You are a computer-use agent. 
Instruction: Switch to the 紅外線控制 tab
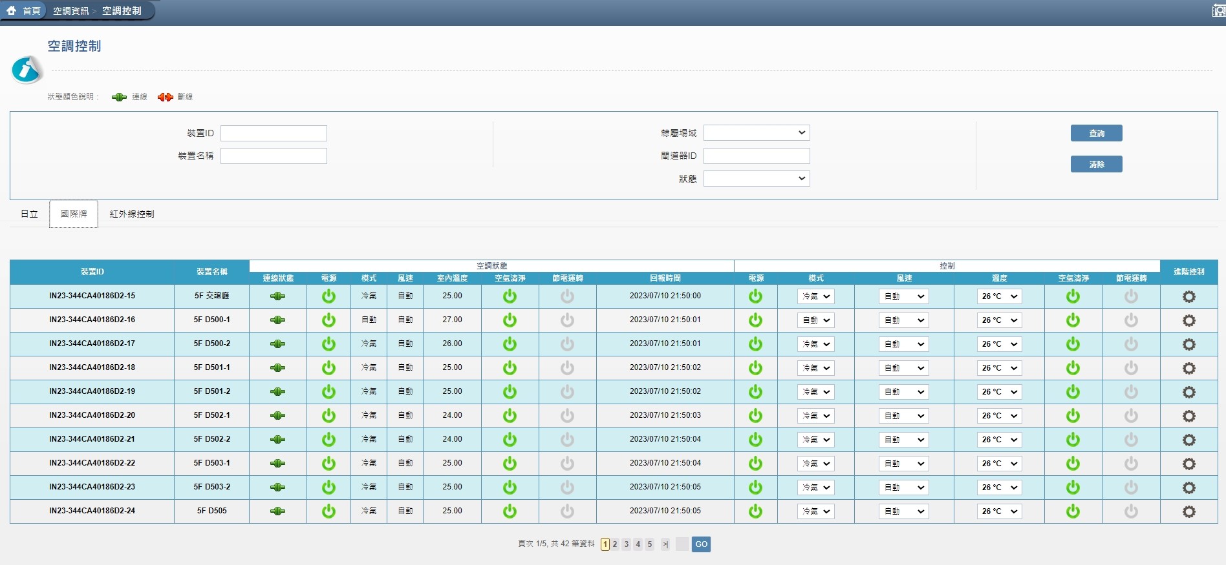point(132,214)
